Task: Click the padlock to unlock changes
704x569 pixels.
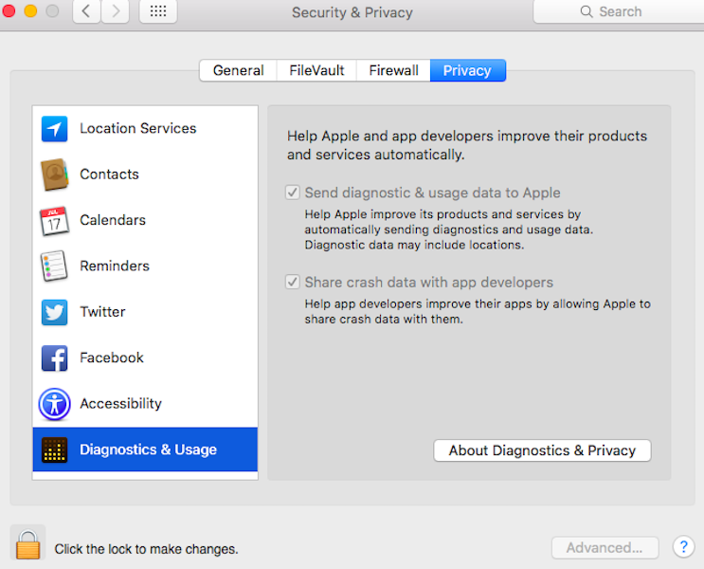Action: pyautogui.click(x=27, y=543)
